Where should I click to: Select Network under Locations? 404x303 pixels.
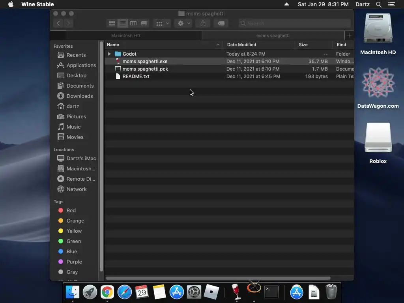coord(77,189)
